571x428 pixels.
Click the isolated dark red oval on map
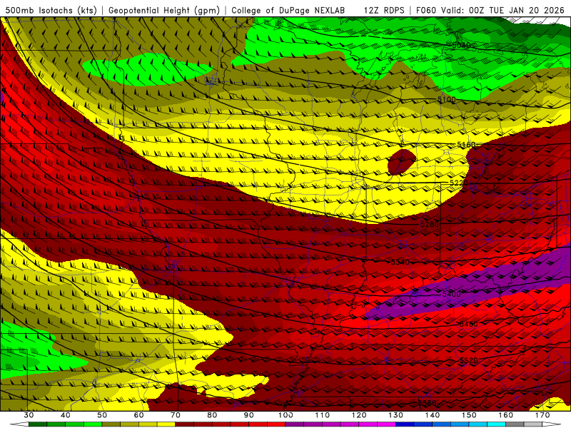coord(401,162)
